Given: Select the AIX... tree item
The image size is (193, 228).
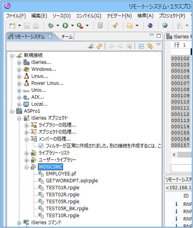Looking at the screenshot, I should [x=38, y=97].
